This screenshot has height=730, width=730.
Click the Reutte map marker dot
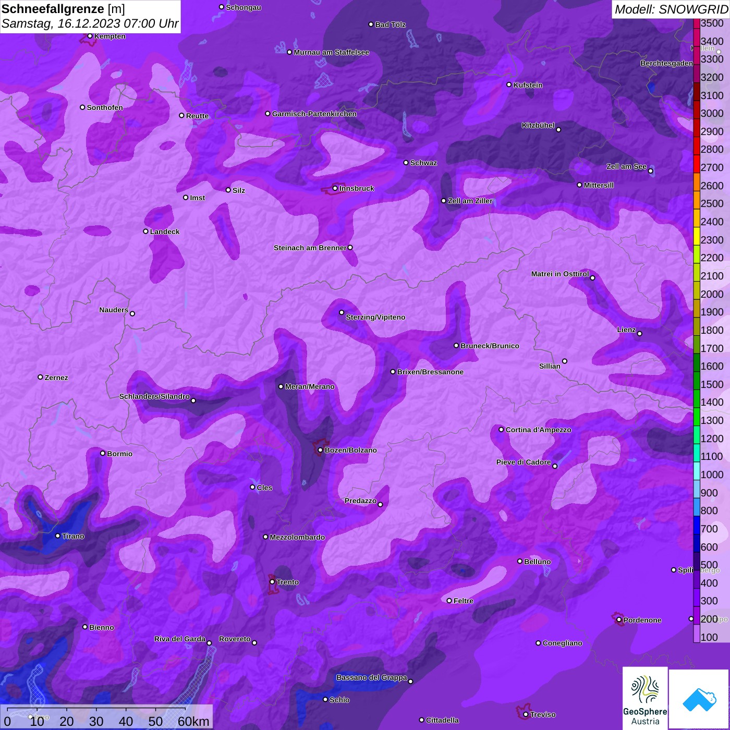tap(182, 115)
